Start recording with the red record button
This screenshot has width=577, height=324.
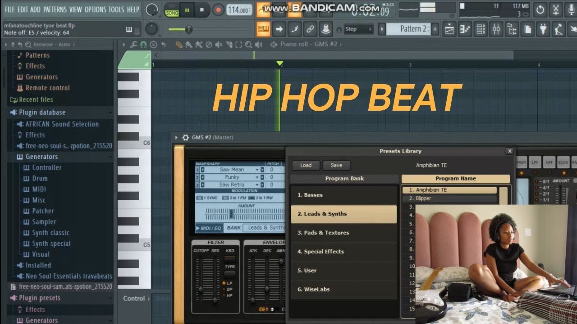pos(218,10)
